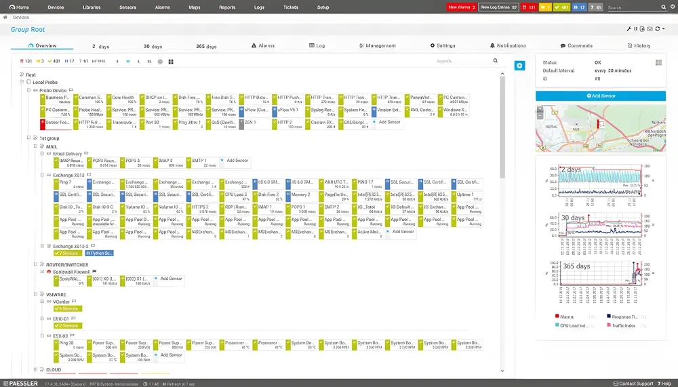This screenshot has width=678, height=387.
Task: Collapse the VMWARE group node
Action: click(35, 294)
